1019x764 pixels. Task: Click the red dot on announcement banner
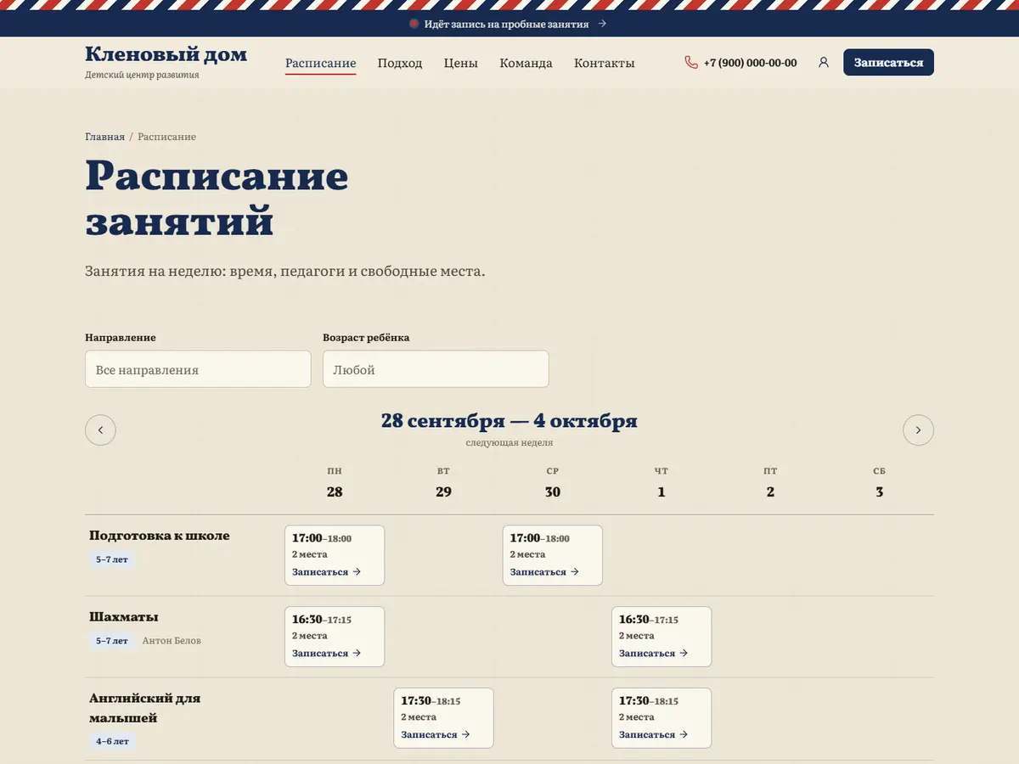click(414, 24)
